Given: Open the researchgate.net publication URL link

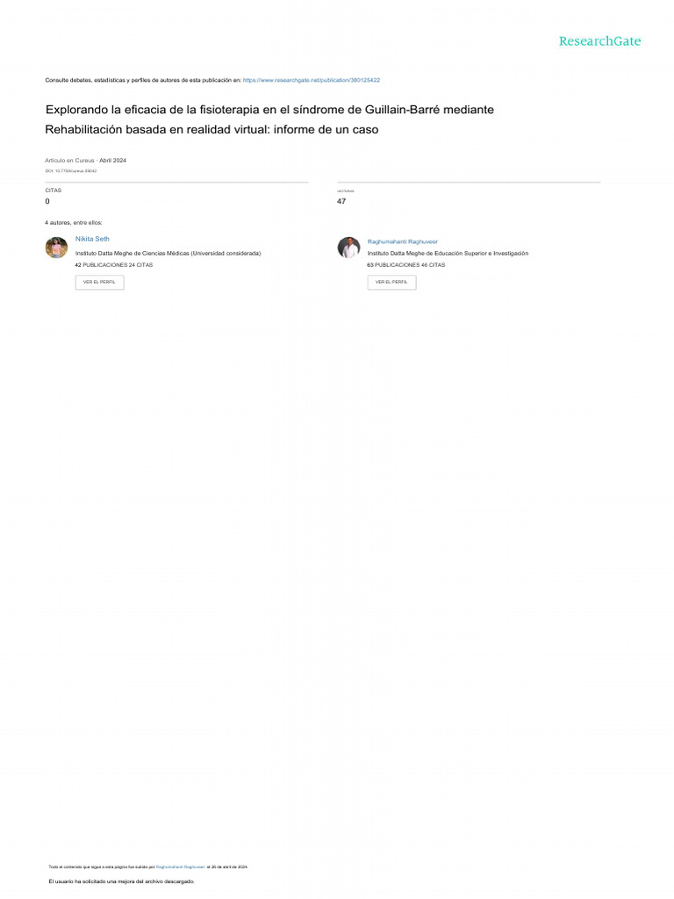Looking at the screenshot, I should (x=312, y=80).
